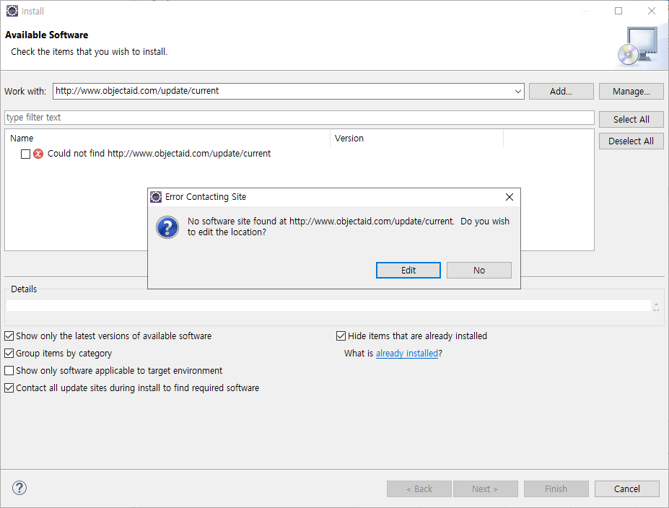Click the Error Contacting Site title text

206,197
